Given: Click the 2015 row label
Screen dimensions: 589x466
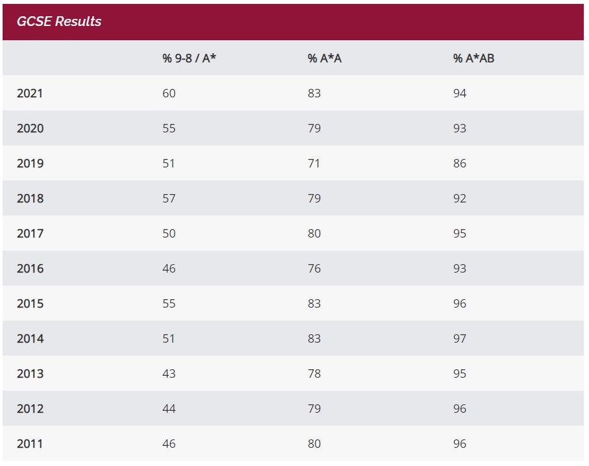Looking at the screenshot, I should [30, 304].
